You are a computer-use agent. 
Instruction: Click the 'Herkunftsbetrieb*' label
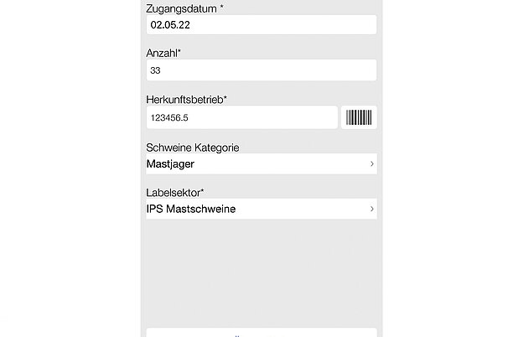(x=186, y=100)
